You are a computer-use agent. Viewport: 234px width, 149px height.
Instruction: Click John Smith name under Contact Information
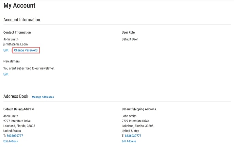pos(11,39)
